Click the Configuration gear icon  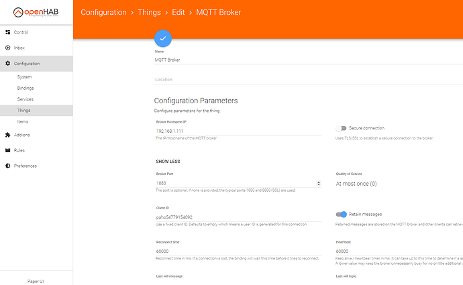[7, 64]
